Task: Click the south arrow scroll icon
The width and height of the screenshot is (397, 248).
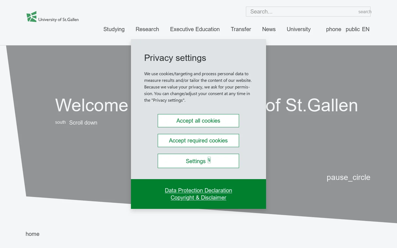Action: [x=60, y=122]
